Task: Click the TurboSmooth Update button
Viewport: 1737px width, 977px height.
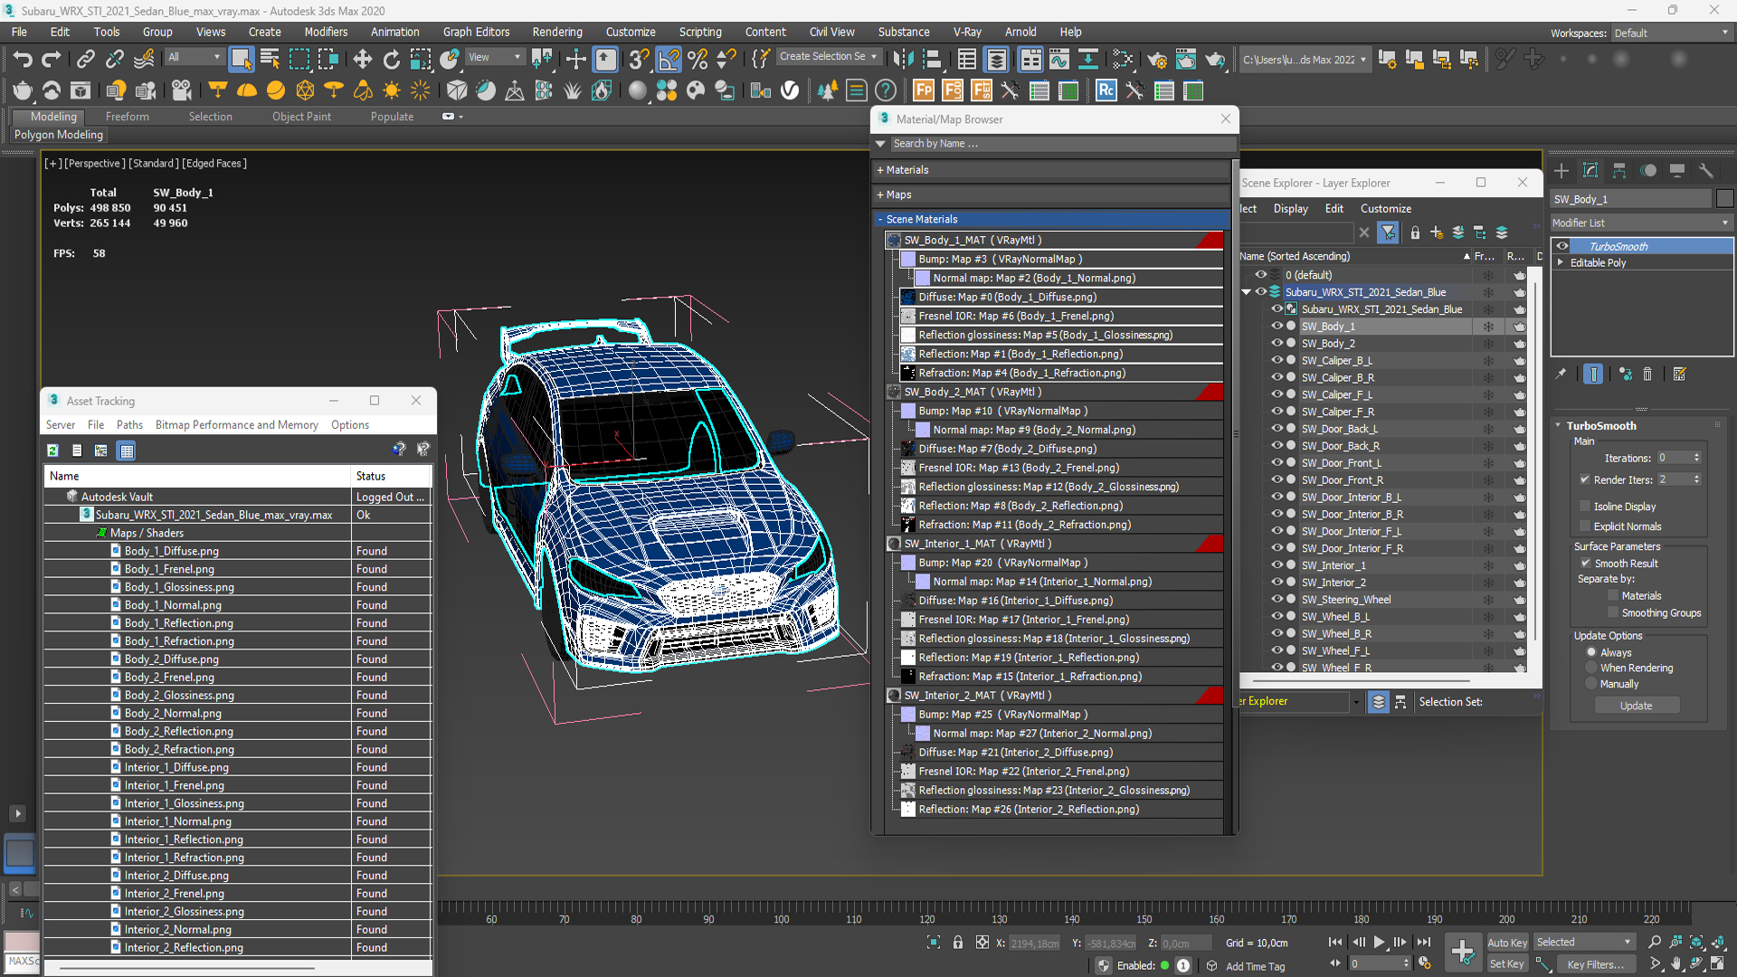Action: click(1636, 706)
